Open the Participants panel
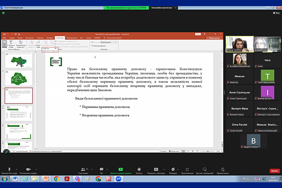Image resolution: width=282 pixels, height=188 pixels. click(x=83, y=169)
